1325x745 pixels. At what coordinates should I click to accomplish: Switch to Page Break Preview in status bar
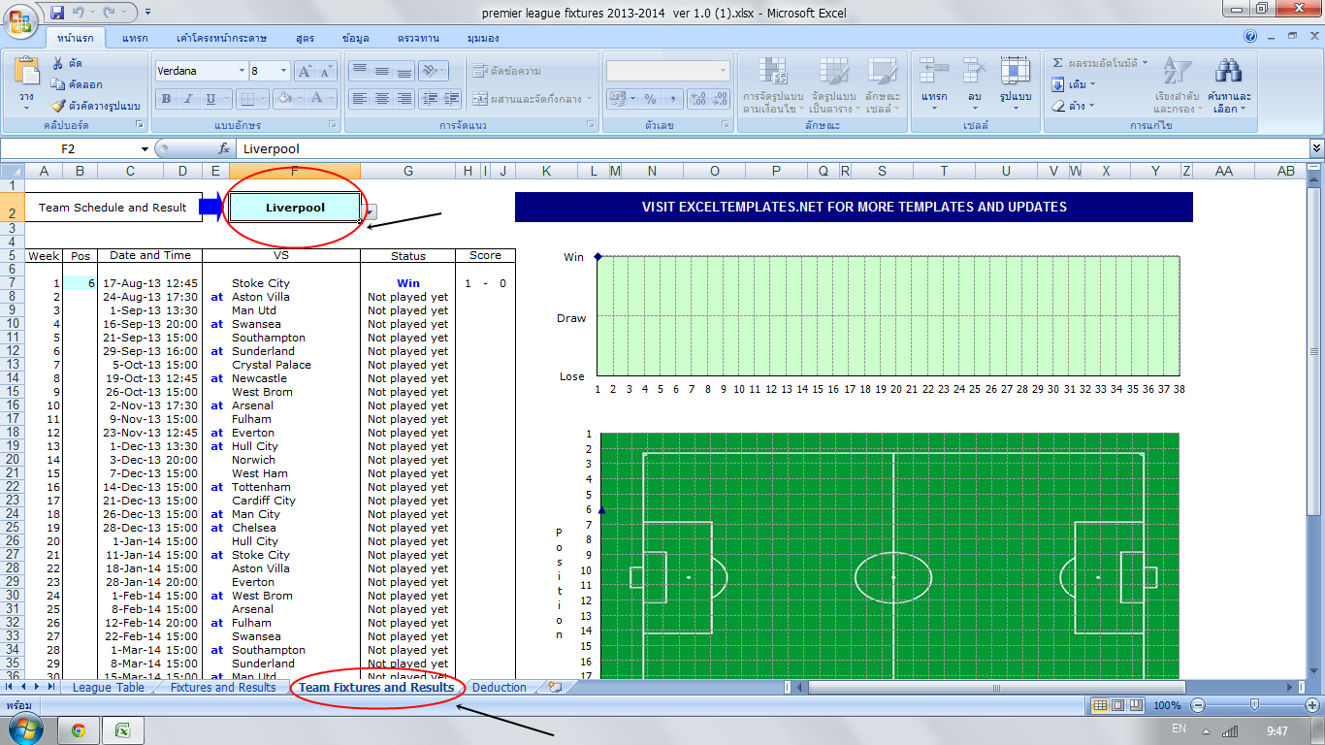[1135, 705]
